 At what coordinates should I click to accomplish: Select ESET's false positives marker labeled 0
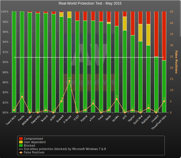[x=77, y=112]
